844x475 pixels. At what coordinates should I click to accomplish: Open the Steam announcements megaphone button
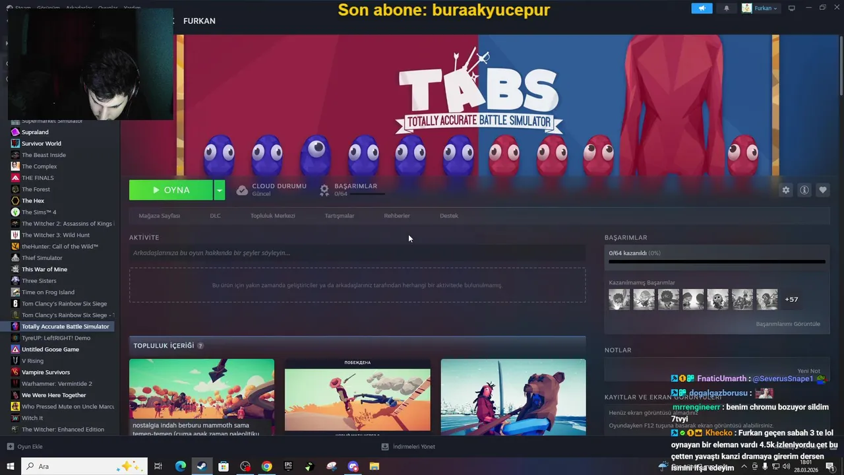click(x=702, y=8)
